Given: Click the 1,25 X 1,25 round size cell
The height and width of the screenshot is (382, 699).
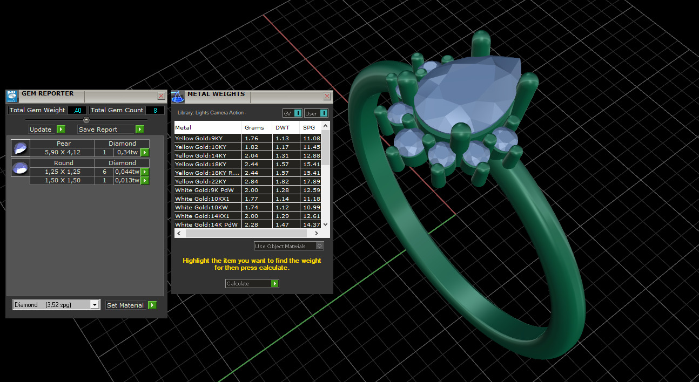Looking at the screenshot, I should click(62, 172).
